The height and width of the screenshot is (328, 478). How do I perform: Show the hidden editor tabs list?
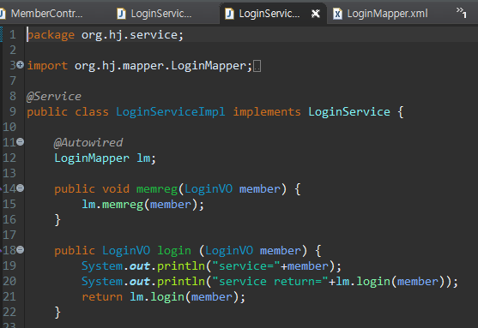(x=461, y=13)
